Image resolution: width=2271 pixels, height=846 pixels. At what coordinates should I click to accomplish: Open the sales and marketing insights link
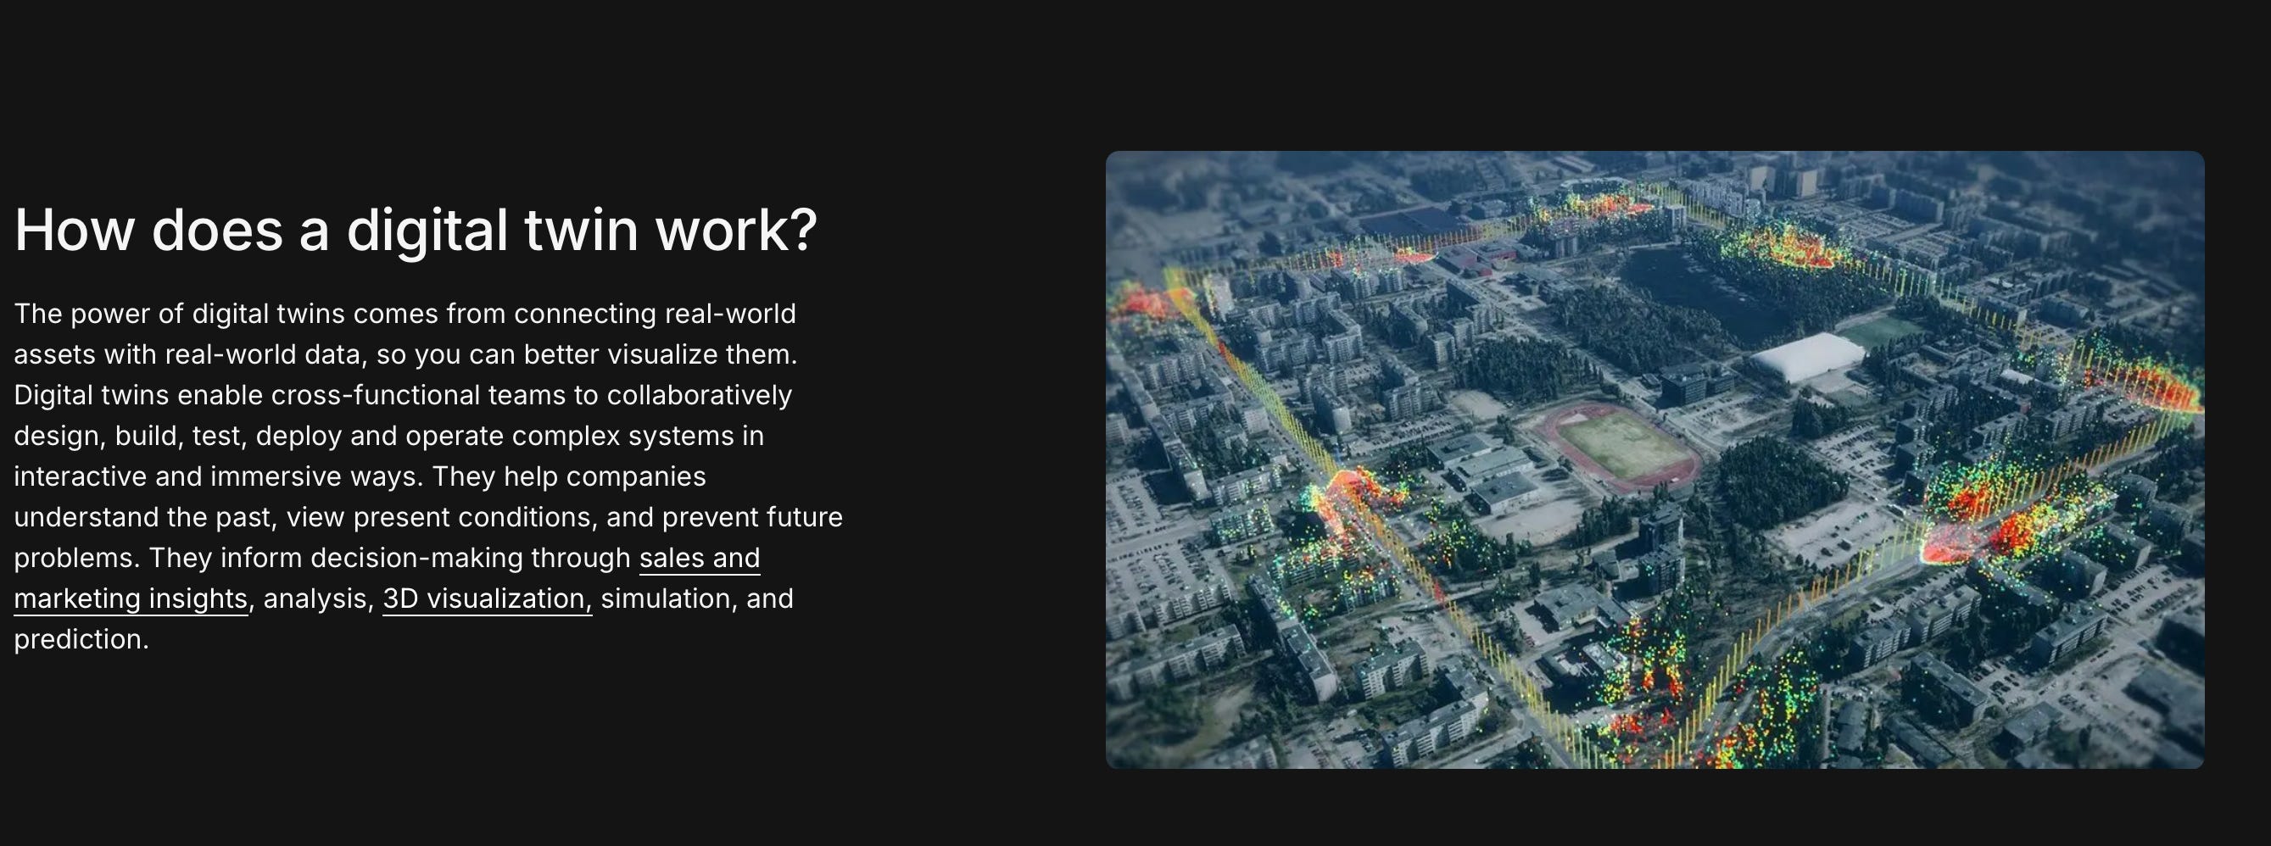[699, 559]
